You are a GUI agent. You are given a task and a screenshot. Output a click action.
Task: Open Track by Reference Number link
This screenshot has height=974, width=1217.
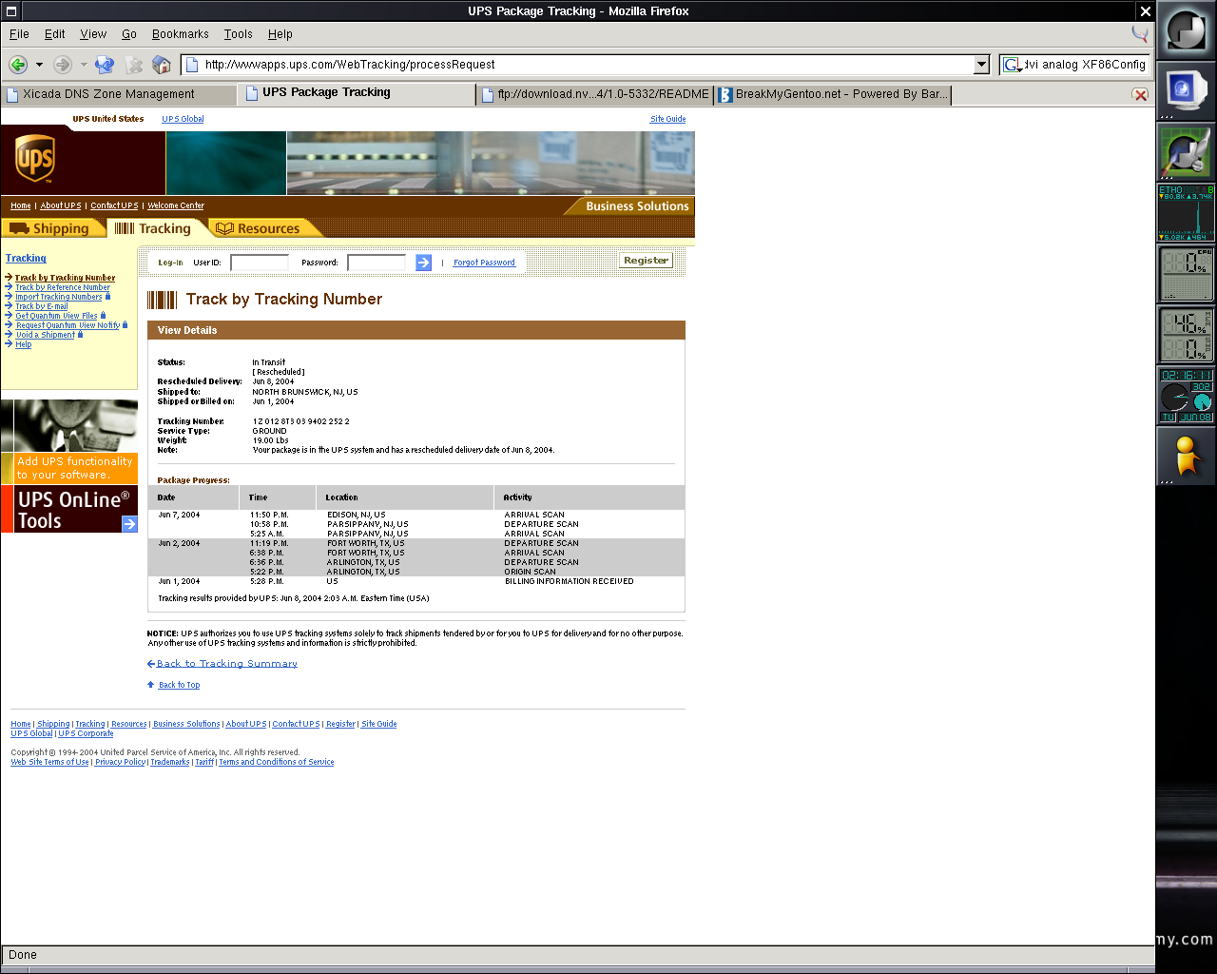click(63, 287)
